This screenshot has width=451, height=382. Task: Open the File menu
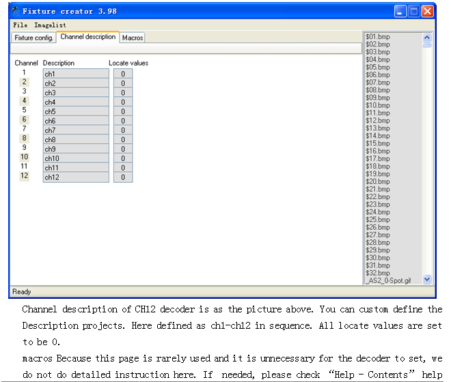pyautogui.click(x=20, y=25)
